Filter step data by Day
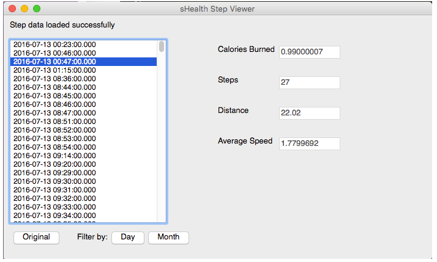Screen dimensions: 437x262 tap(128, 238)
